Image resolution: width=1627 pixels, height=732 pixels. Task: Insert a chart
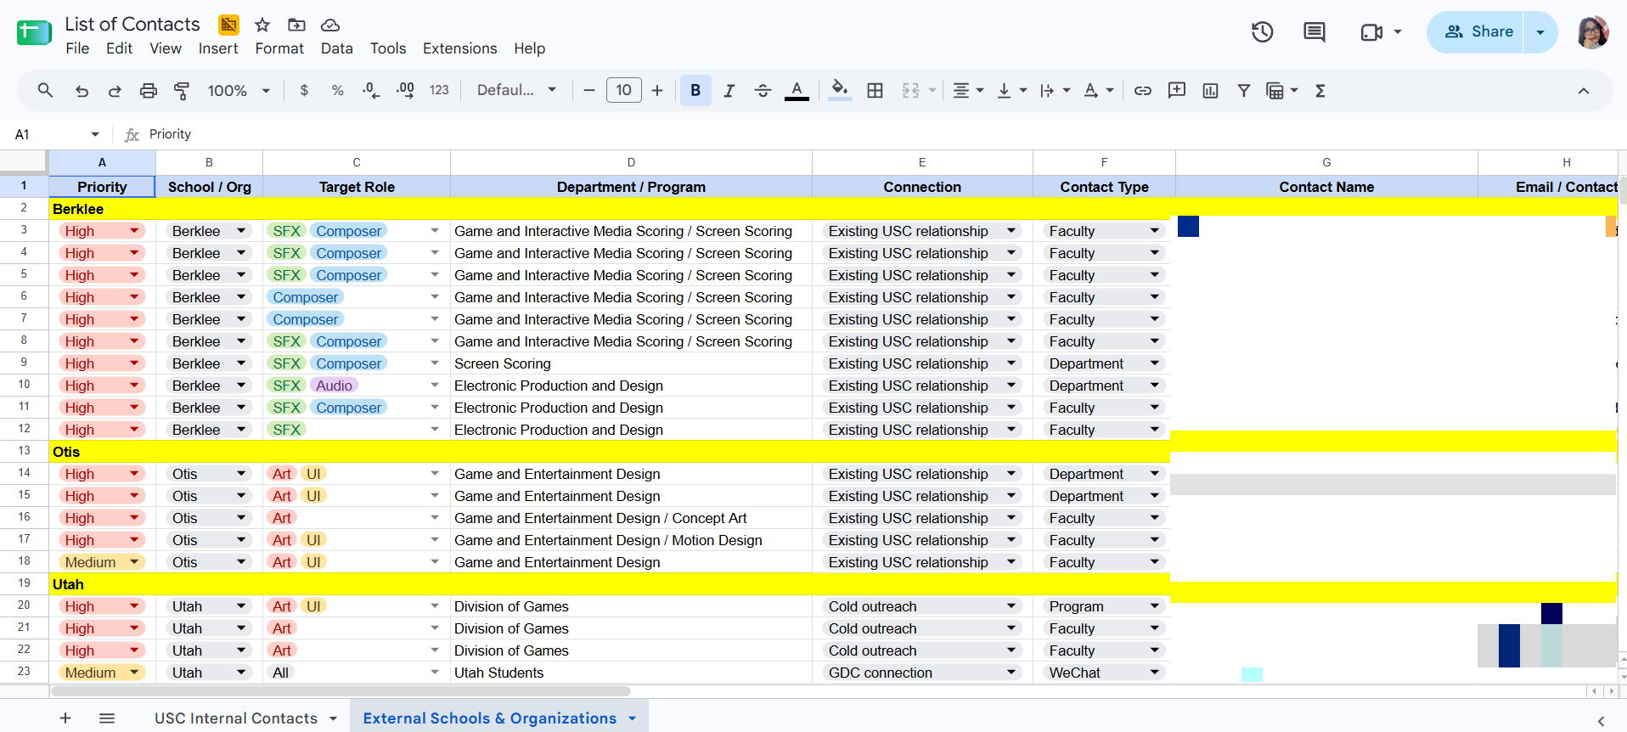pos(1210,91)
